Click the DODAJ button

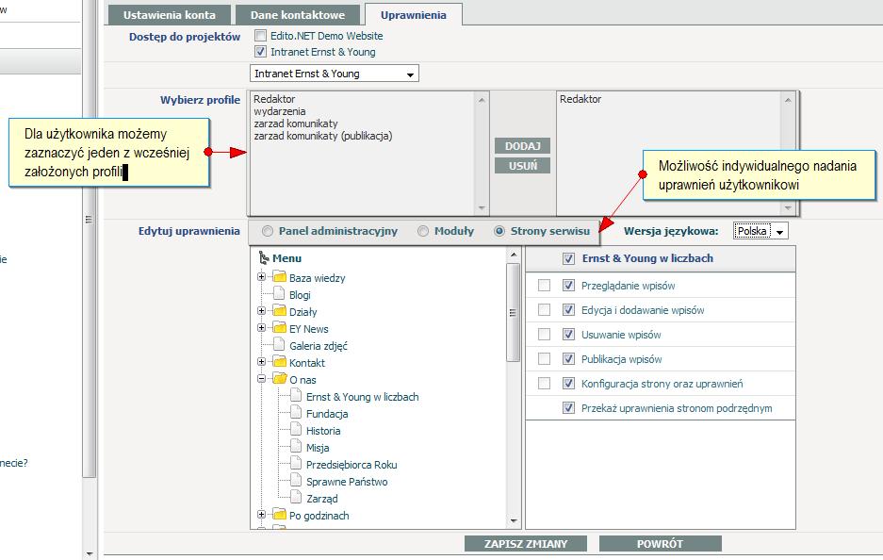tap(523, 146)
